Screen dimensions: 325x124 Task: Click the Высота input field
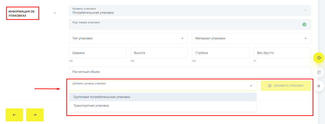tap(159, 53)
